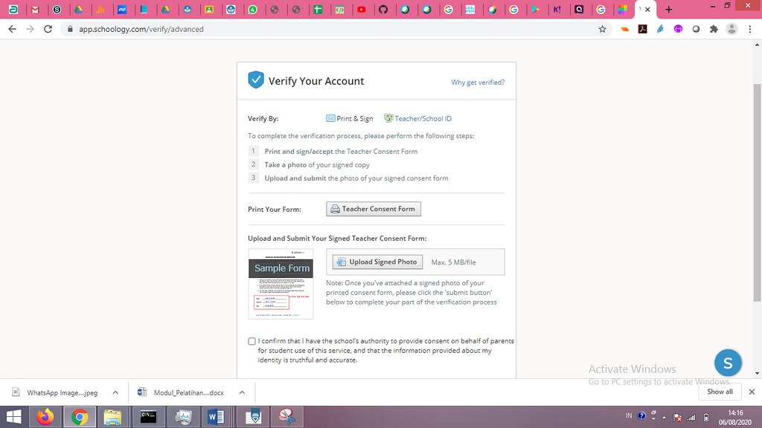Open the Chrome profile avatar
Image resolution: width=762 pixels, height=428 pixels.
(x=731, y=29)
